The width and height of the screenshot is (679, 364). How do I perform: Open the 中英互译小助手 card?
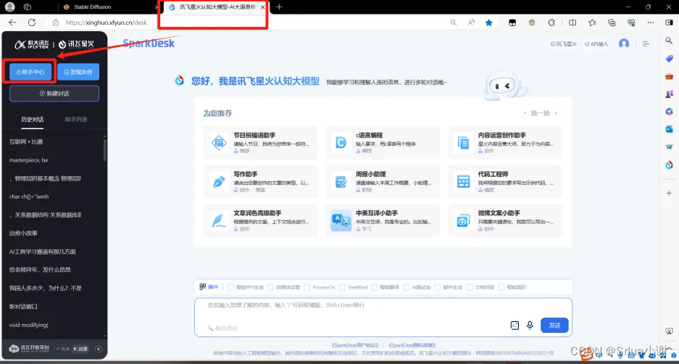(383, 220)
